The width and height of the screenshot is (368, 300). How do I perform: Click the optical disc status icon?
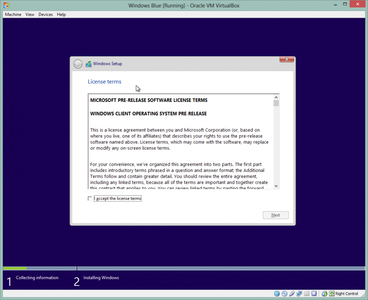pos(284,294)
